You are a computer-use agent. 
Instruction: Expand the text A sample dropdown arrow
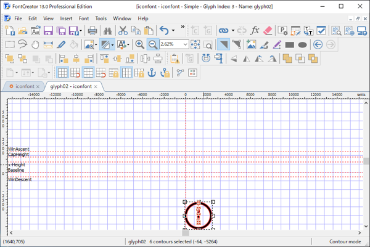pyautogui.click(x=128, y=44)
